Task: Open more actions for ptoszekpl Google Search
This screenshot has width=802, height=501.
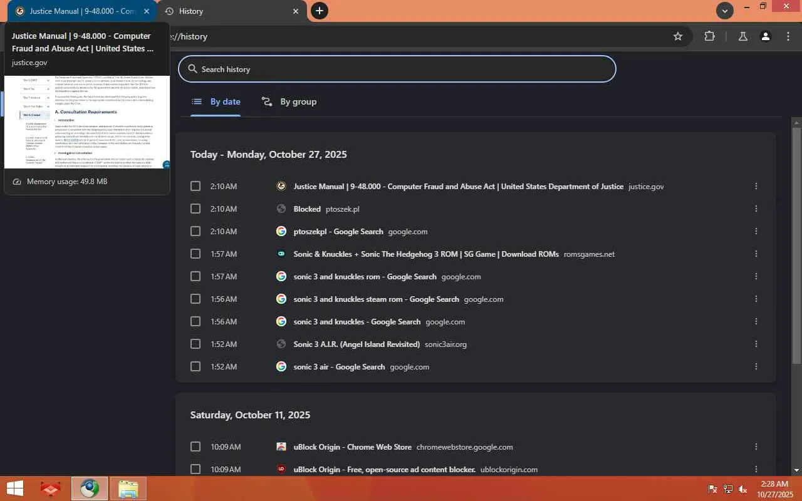Action: pos(756,231)
